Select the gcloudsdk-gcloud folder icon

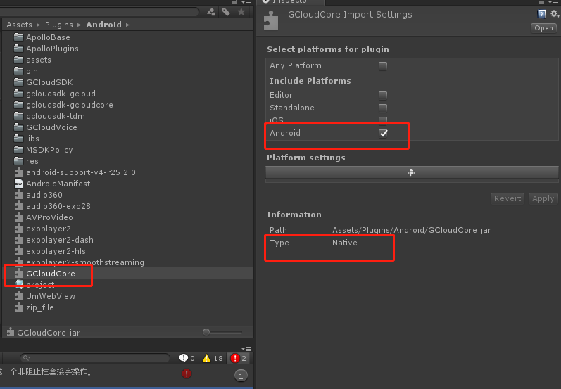[18, 94]
